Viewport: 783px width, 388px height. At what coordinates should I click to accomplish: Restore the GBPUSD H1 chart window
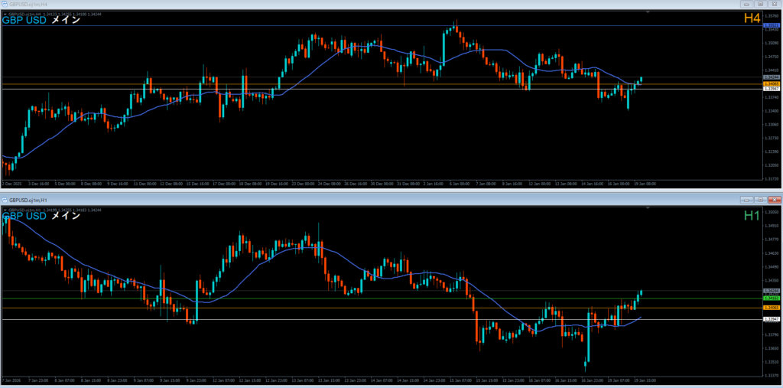(760, 200)
